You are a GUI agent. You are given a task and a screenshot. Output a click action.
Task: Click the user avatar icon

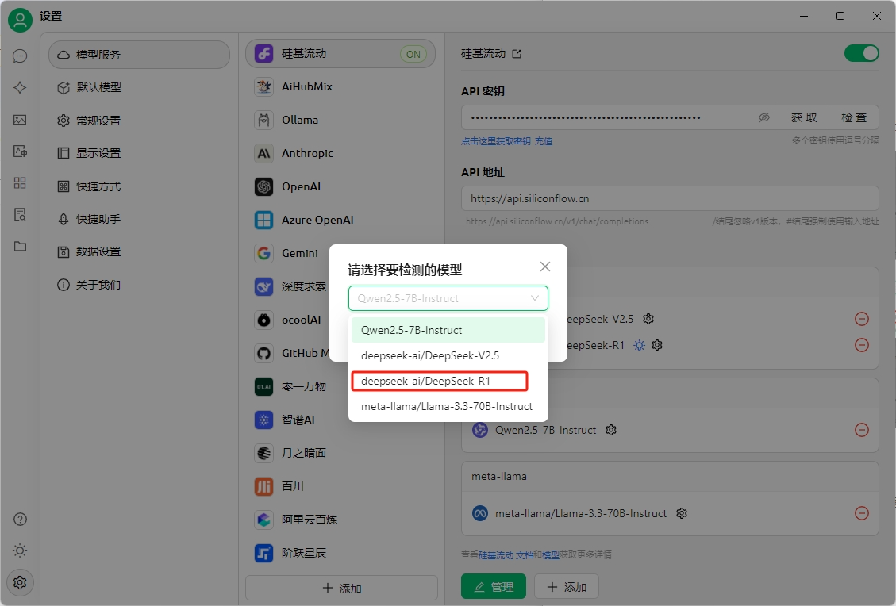pos(20,20)
